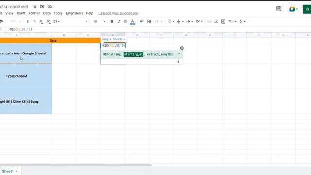Dismiss the Google Sheets preview tooltip
The height and width of the screenshot is (175, 311).
coord(124,39)
